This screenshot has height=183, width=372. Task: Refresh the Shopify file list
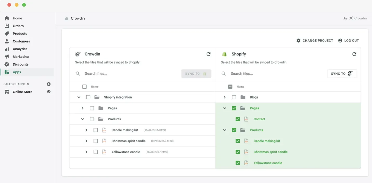pyautogui.click(x=354, y=54)
